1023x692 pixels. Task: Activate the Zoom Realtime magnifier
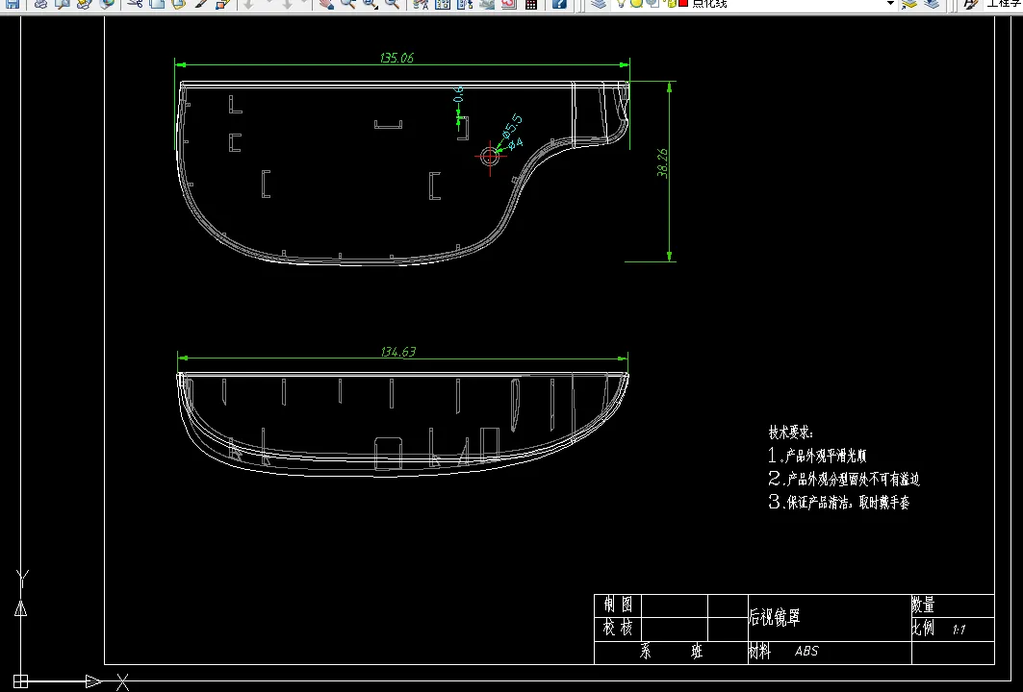[x=348, y=3]
